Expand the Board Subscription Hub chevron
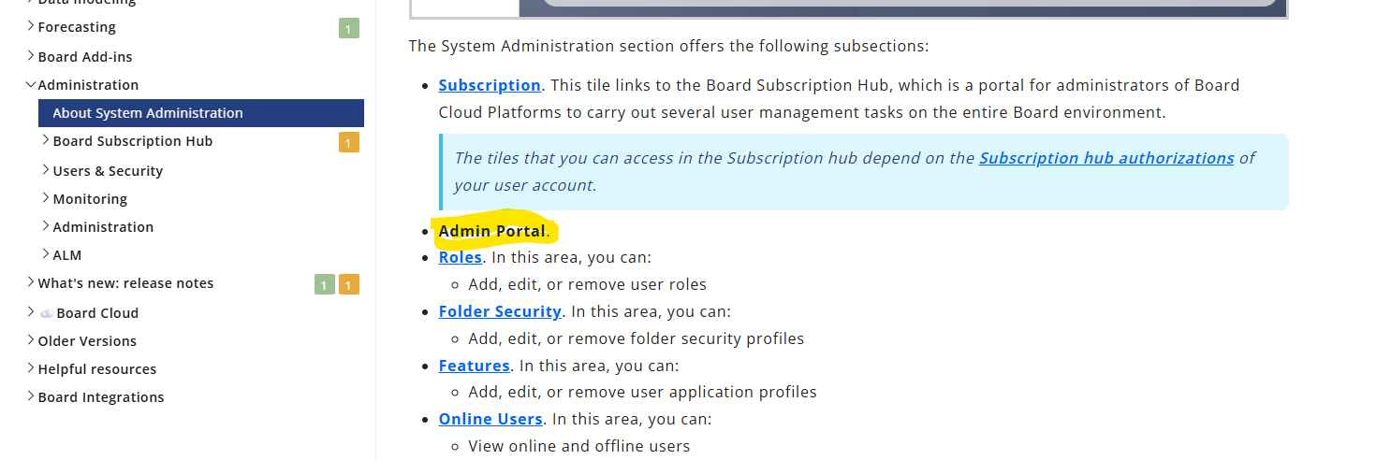Screen dimensions: 1376x460 [46, 140]
